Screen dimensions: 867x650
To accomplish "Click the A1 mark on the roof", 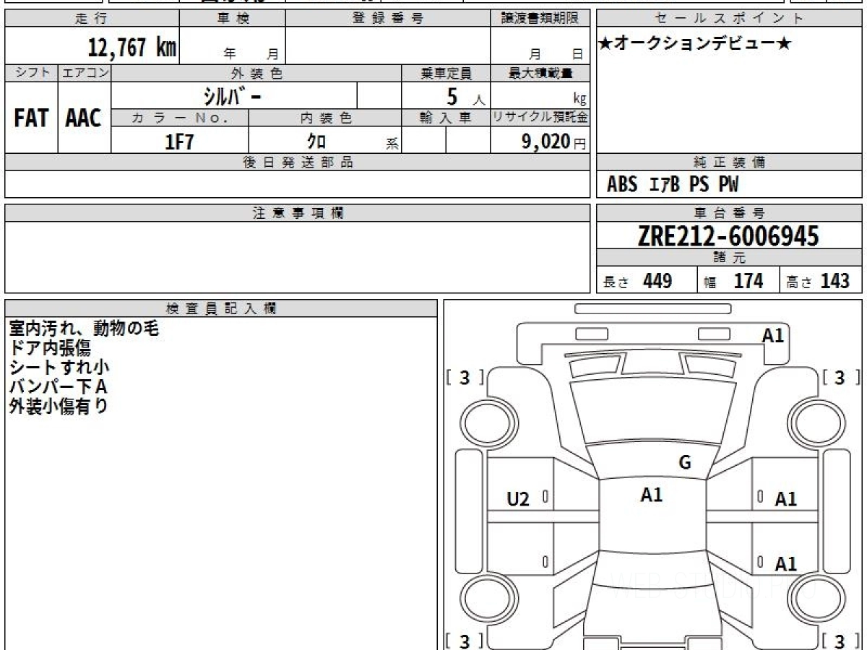I will (x=652, y=495).
